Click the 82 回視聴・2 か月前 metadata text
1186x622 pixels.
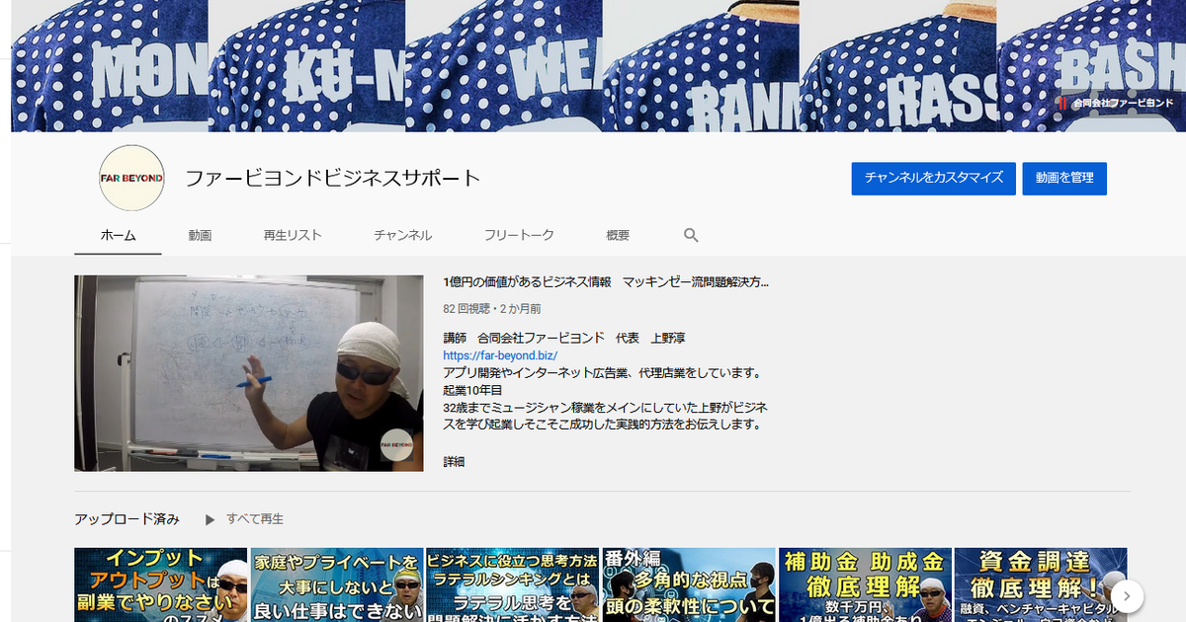point(492,309)
